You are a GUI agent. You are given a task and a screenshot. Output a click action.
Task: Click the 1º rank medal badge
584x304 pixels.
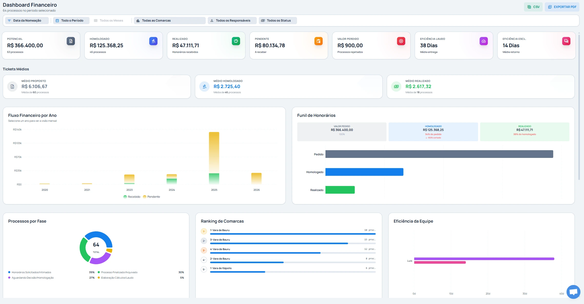point(204,231)
